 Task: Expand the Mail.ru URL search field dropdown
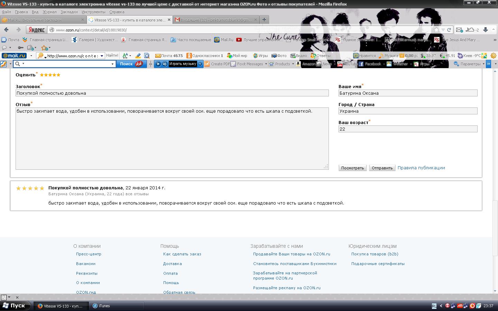(102, 56)
